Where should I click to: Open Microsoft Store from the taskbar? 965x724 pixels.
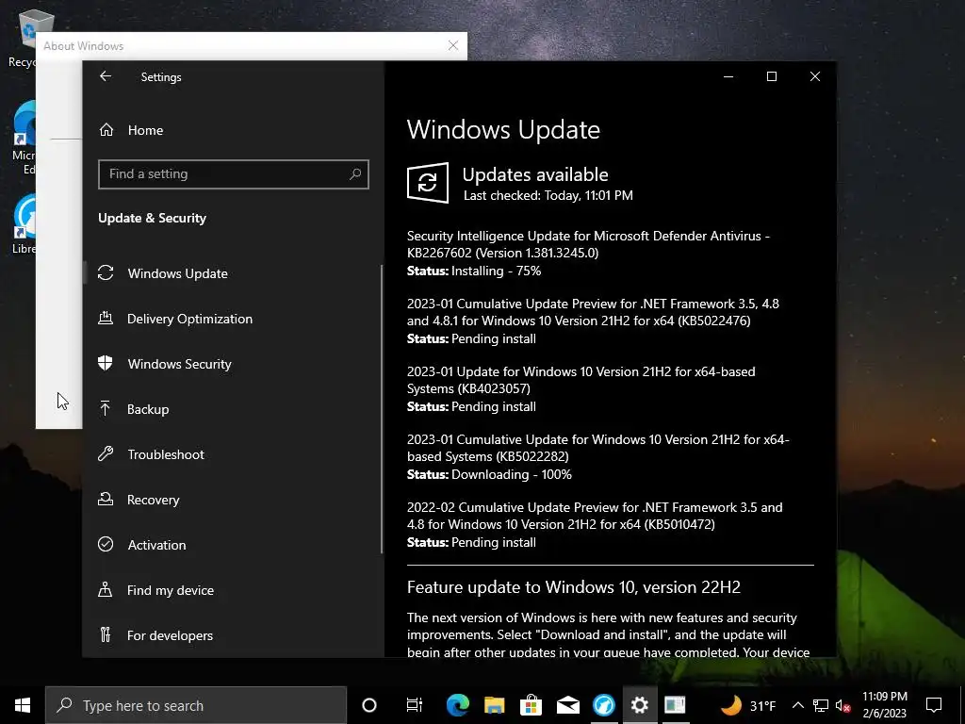tap(531, 705)
